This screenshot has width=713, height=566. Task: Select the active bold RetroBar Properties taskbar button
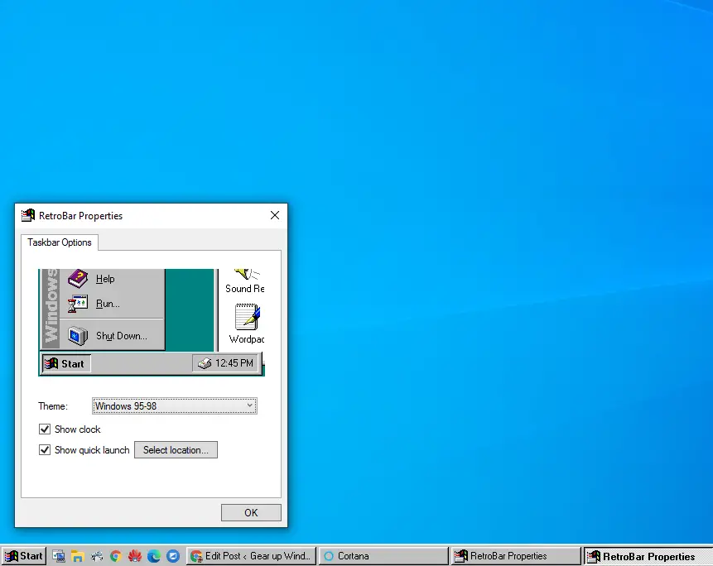click(648, 556)
